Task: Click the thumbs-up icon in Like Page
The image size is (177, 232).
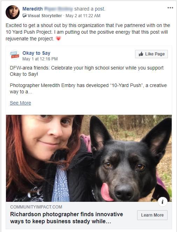Action: click(x=141, y=54)
